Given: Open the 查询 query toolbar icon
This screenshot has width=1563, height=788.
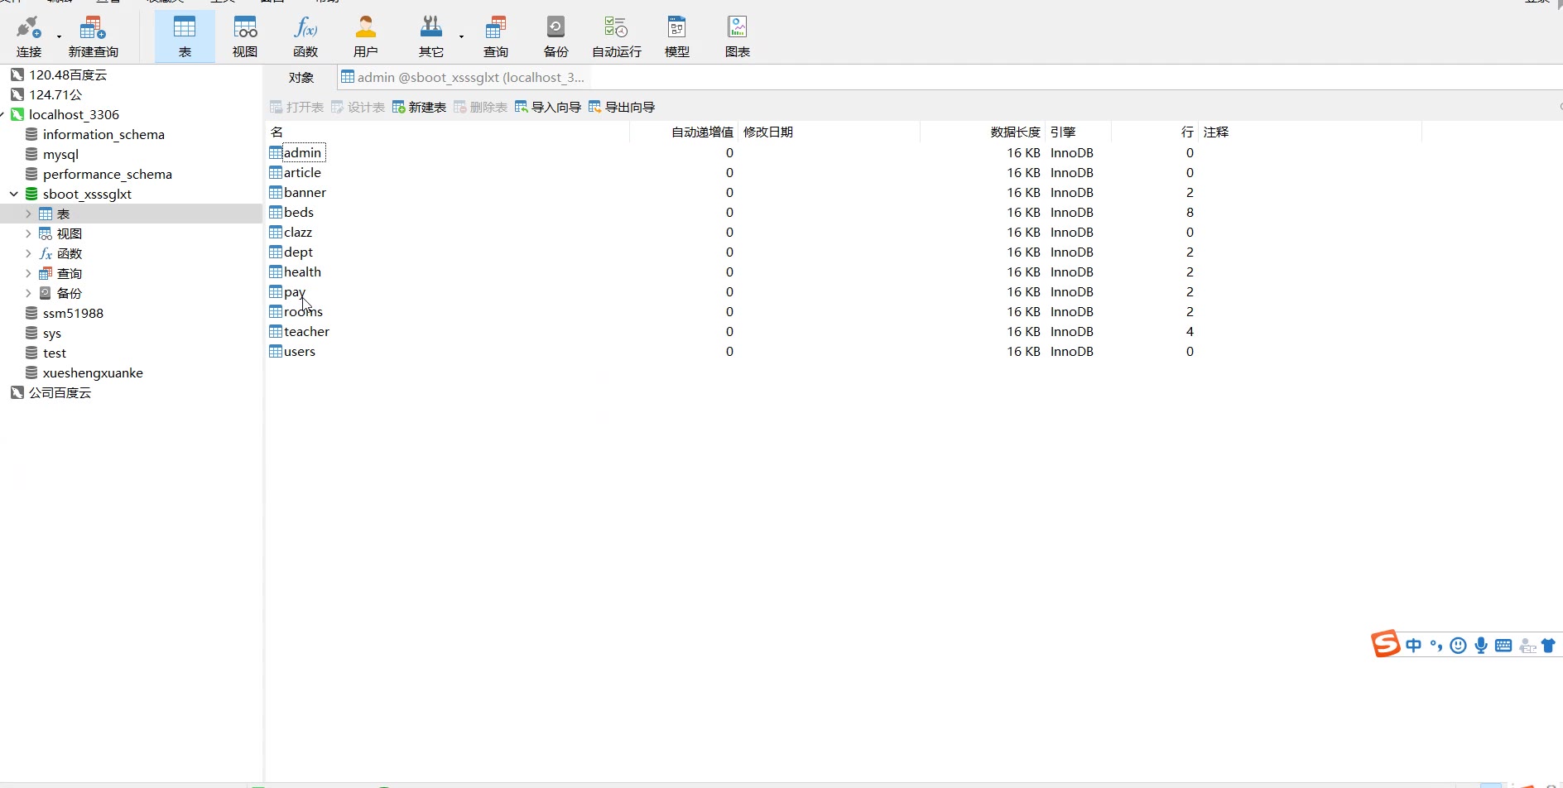Looking at the screenshot, I should 496,37.
